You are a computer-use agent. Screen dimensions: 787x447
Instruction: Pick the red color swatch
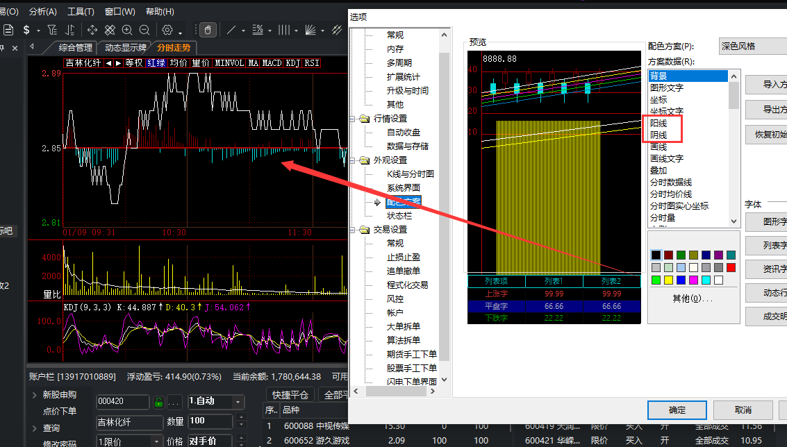731,267
